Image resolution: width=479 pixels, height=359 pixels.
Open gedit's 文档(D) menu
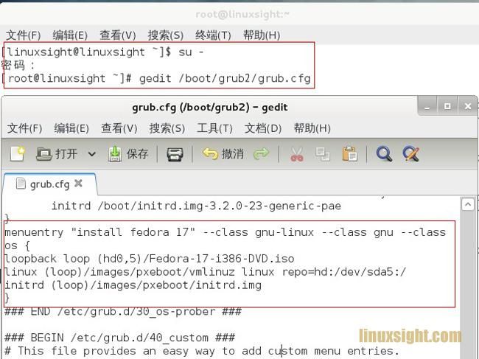(x=263, y=128)
